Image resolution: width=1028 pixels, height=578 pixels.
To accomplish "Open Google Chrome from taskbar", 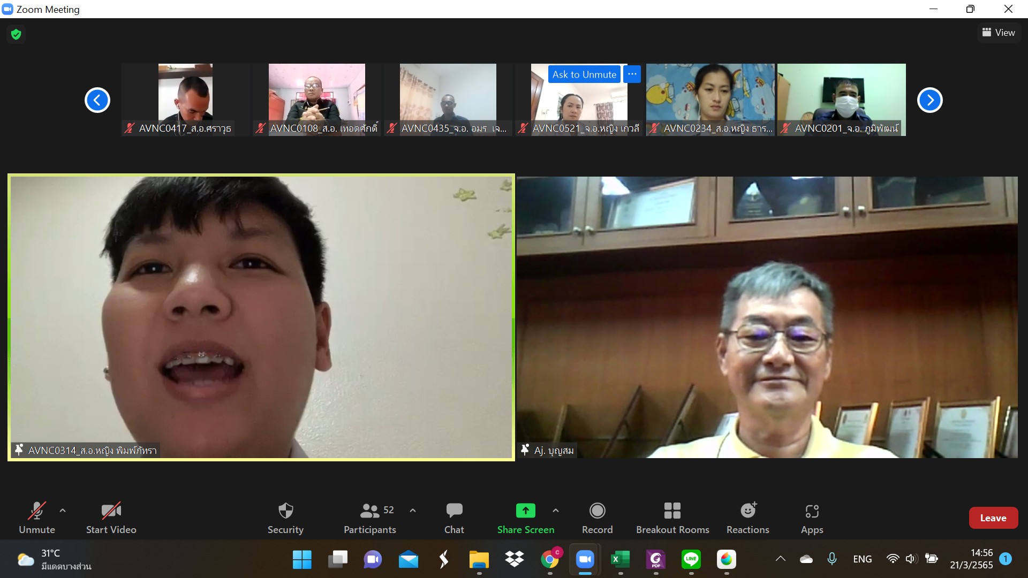I will pyautogui.click(x=550, y=559).
